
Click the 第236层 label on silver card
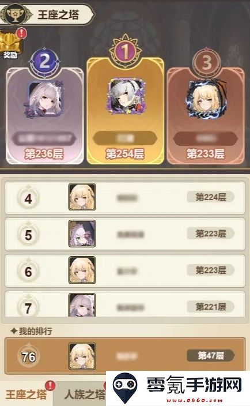44,154
